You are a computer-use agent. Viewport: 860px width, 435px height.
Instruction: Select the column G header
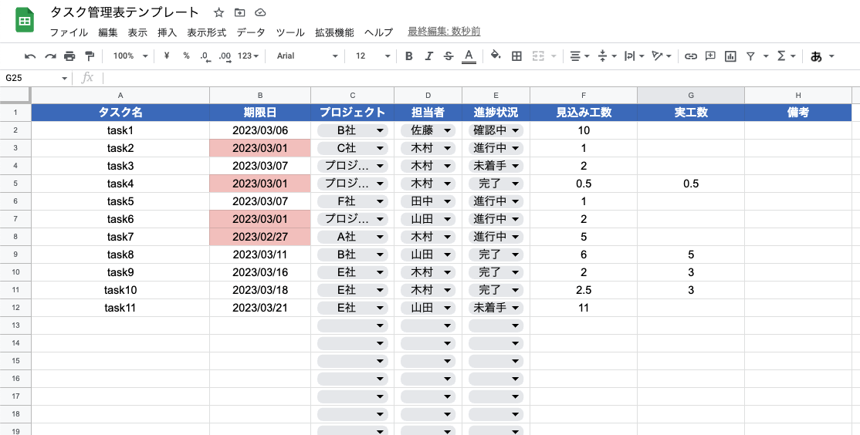pos(690,95)
